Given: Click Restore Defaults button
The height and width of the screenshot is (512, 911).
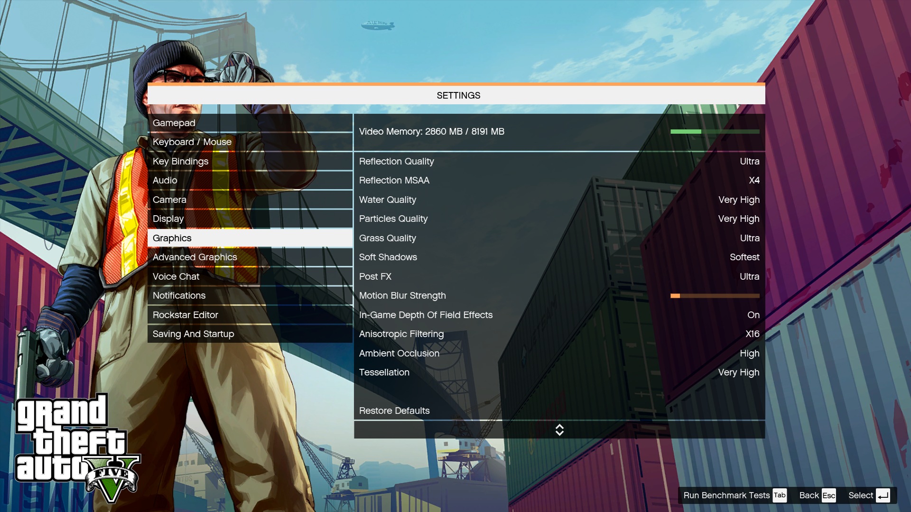Looking at the screenshot, I should point(394,410).
